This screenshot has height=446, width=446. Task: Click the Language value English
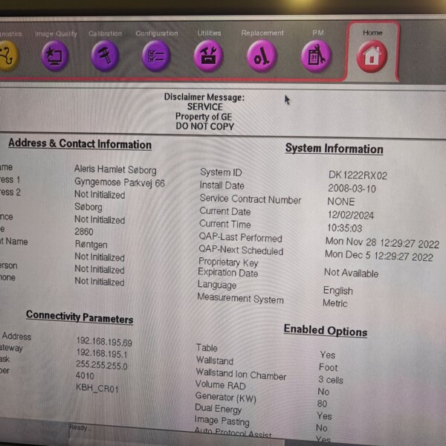tap(337, 291)
